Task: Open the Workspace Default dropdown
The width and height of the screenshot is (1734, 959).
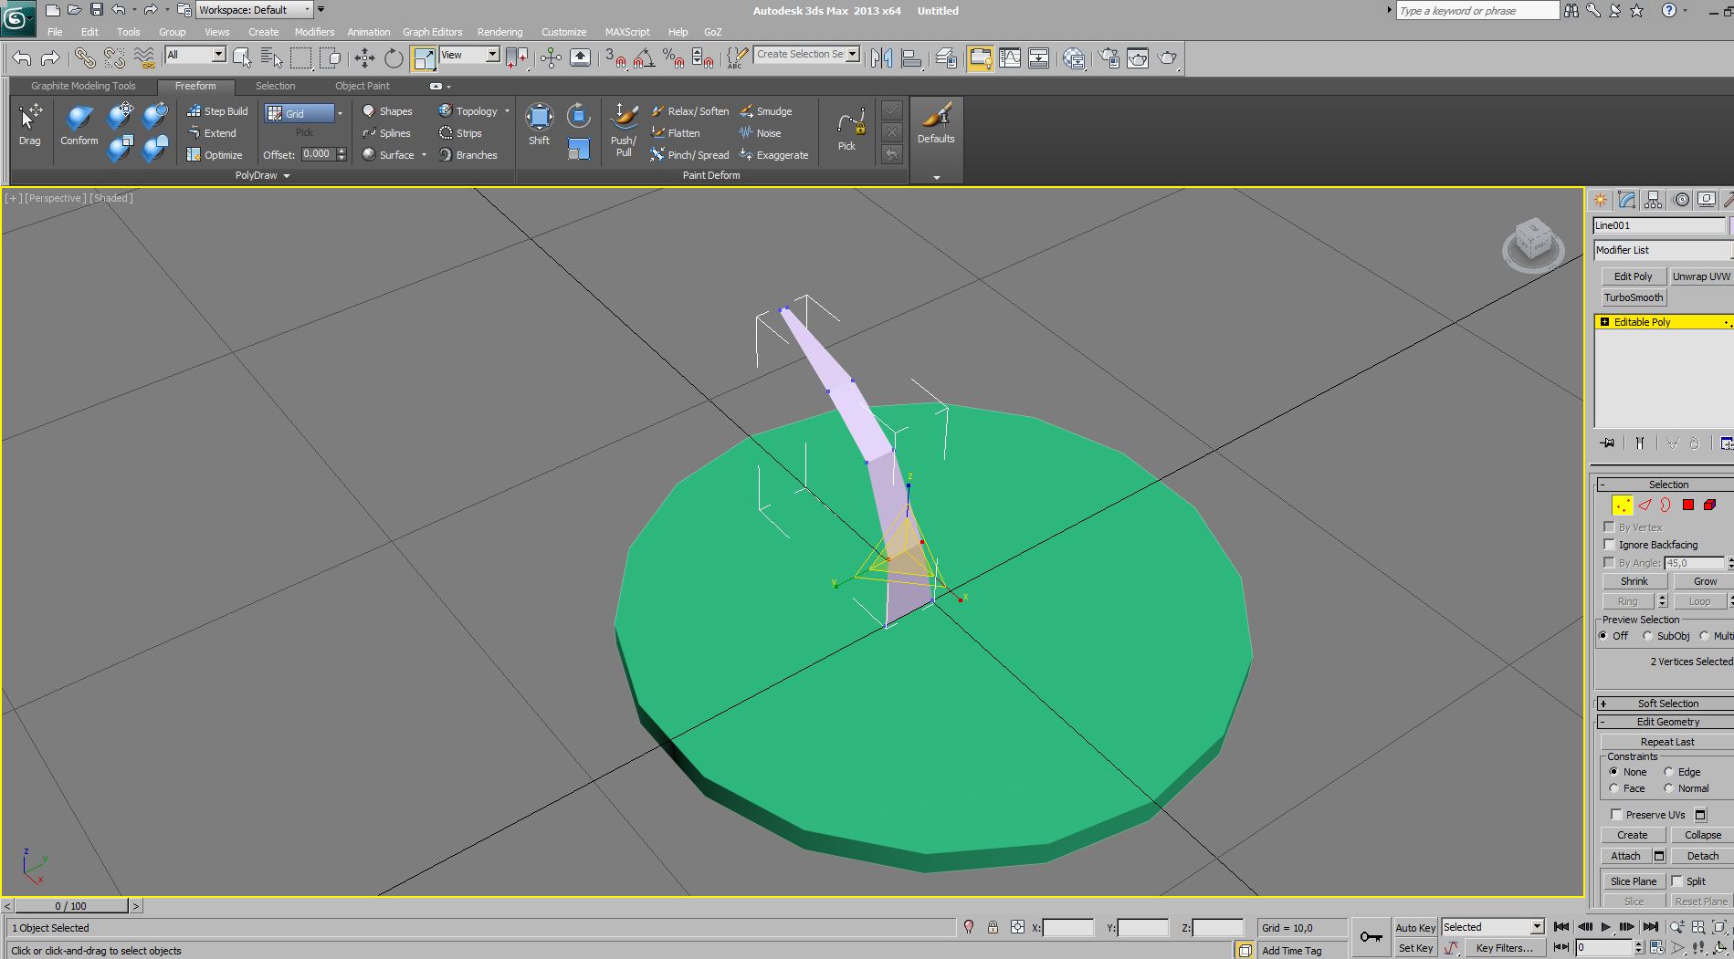Action: tap(254, 10)
